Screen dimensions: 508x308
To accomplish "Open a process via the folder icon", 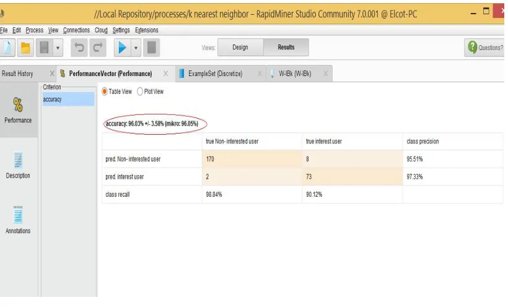I will (25, 48).
